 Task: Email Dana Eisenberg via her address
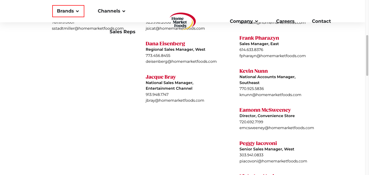pos(181,61)
